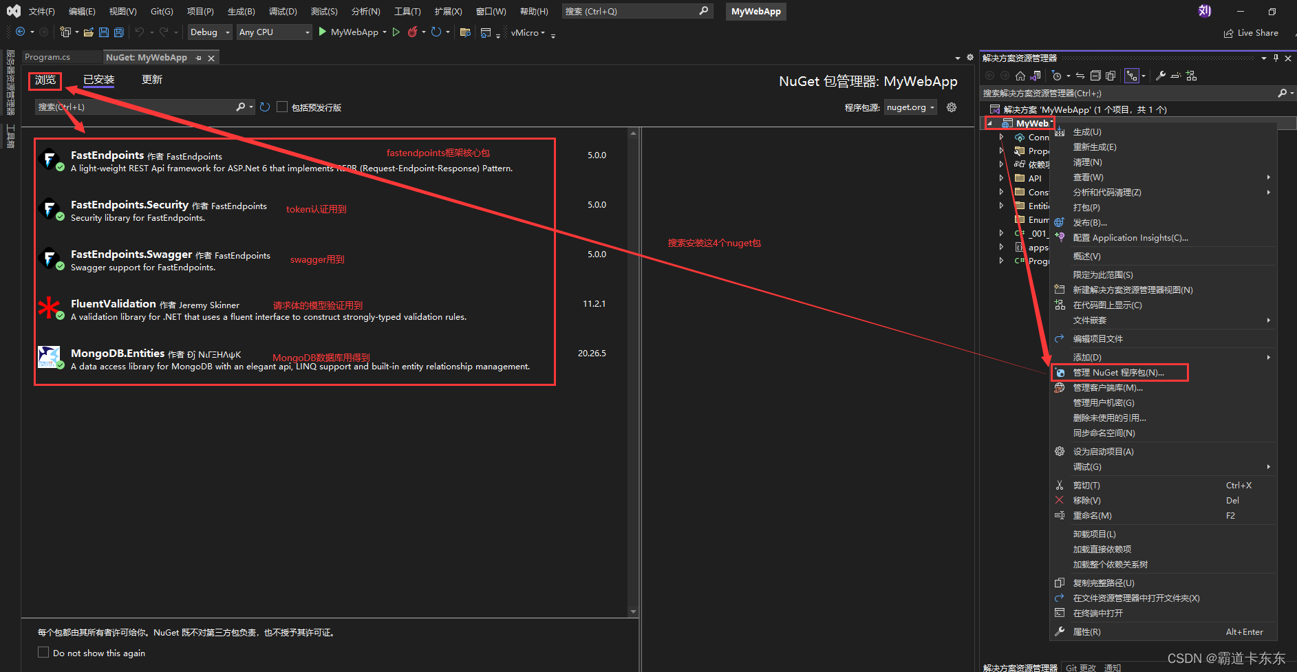Choose 管理 NuGet 程序包(N) in context menu
This screenshot has height=672, width=1297.
click(x=1163, y=372)
